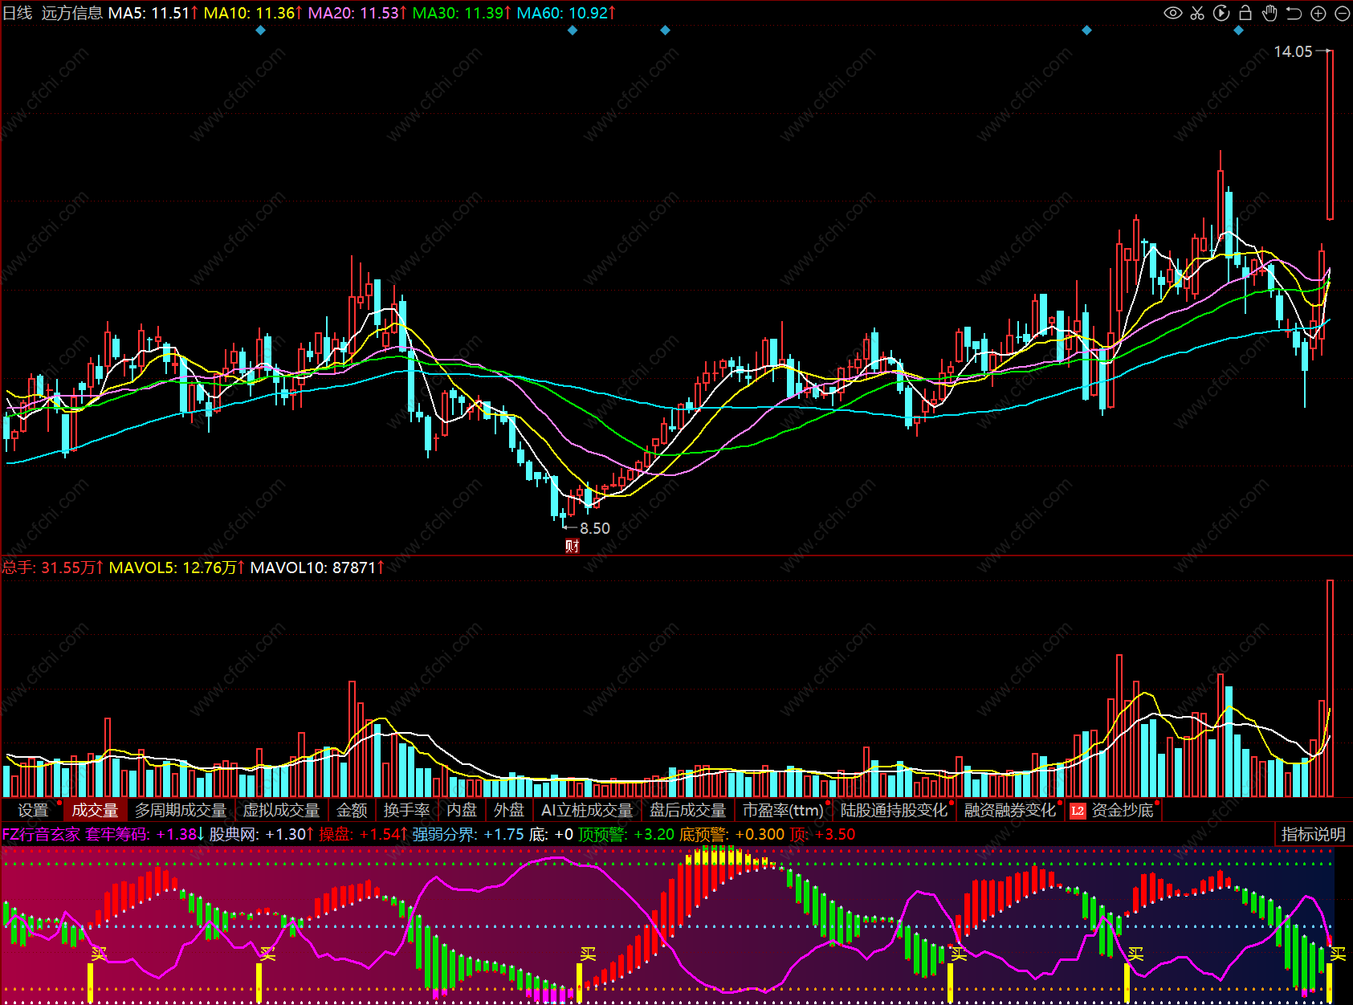This screenshot has width=1353, height=1005.
Task: Click the scissors cut tool icon
Action: 1197,13
